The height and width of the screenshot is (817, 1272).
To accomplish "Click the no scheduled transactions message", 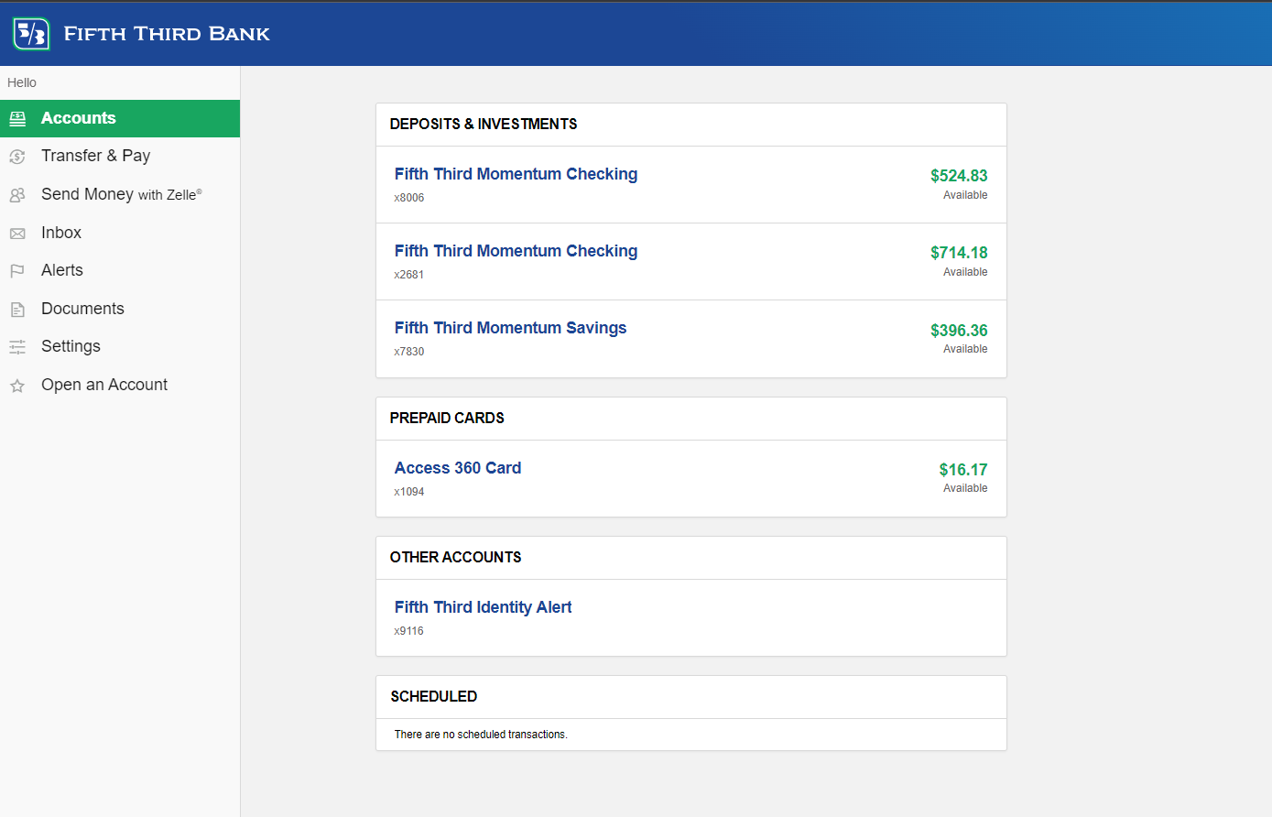I will coord(481,735).
